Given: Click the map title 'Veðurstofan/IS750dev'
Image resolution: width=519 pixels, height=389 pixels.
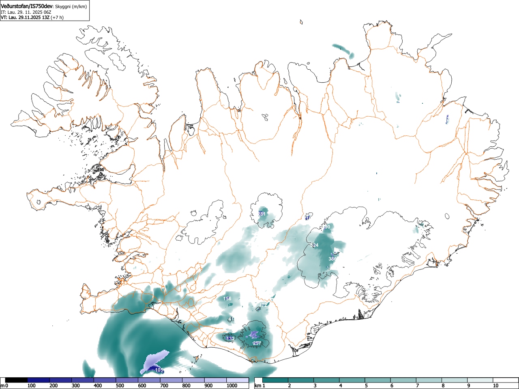Looking at the screenshot, I should click(x=27, y=6).
